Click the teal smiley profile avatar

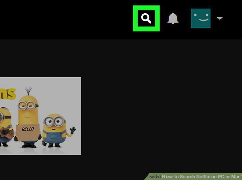(201, 19)
